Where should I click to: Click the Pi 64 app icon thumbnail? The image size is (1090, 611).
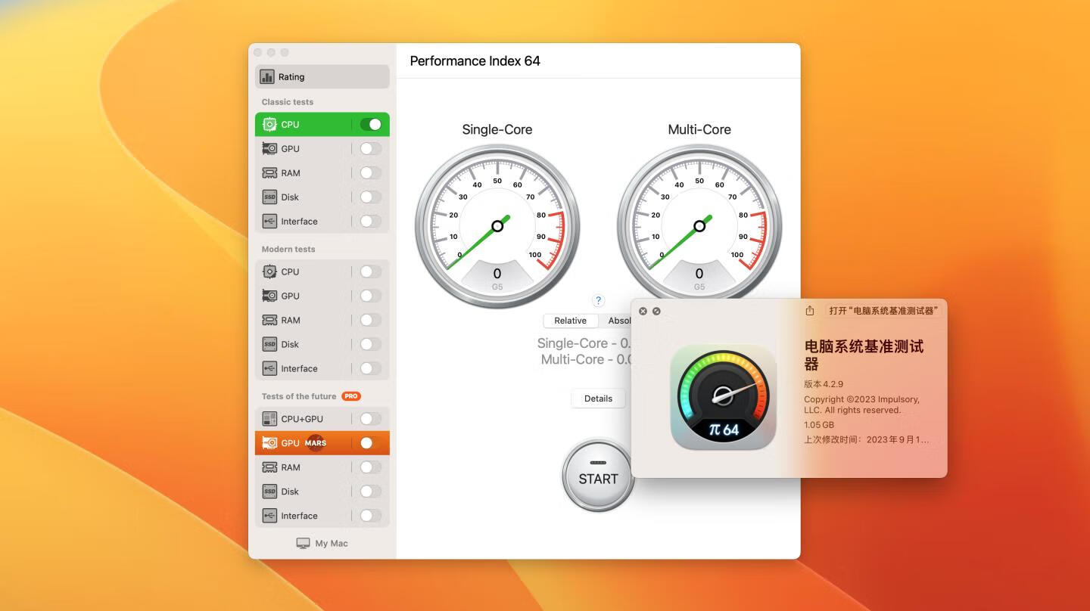click(724, 397)
